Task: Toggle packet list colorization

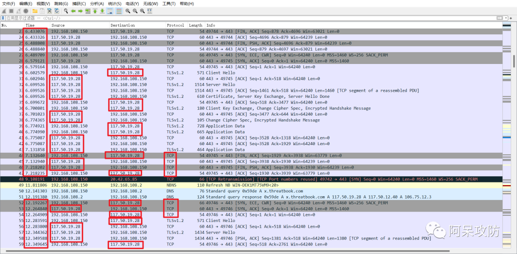Action: pyautogui.click(x=118, y=11)
